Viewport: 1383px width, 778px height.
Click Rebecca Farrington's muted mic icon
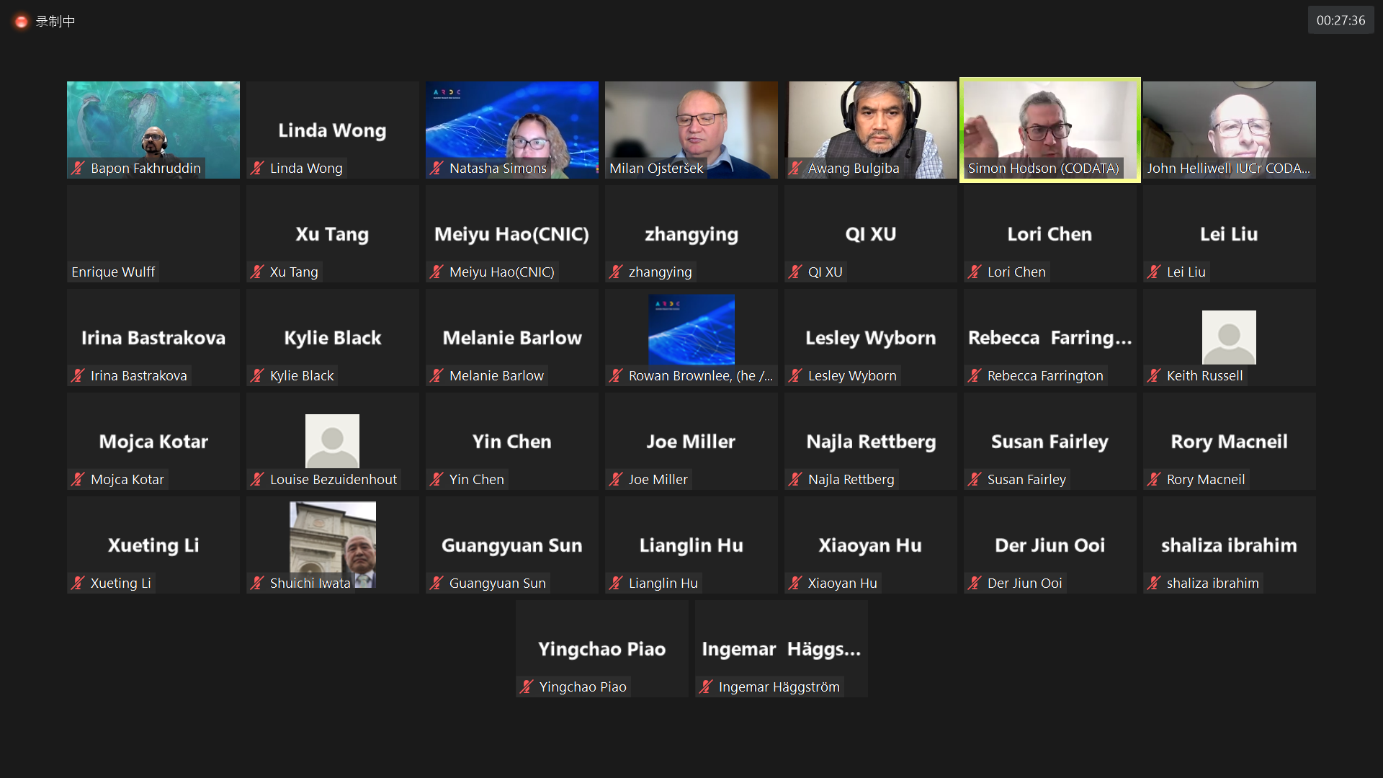point(975,375)
